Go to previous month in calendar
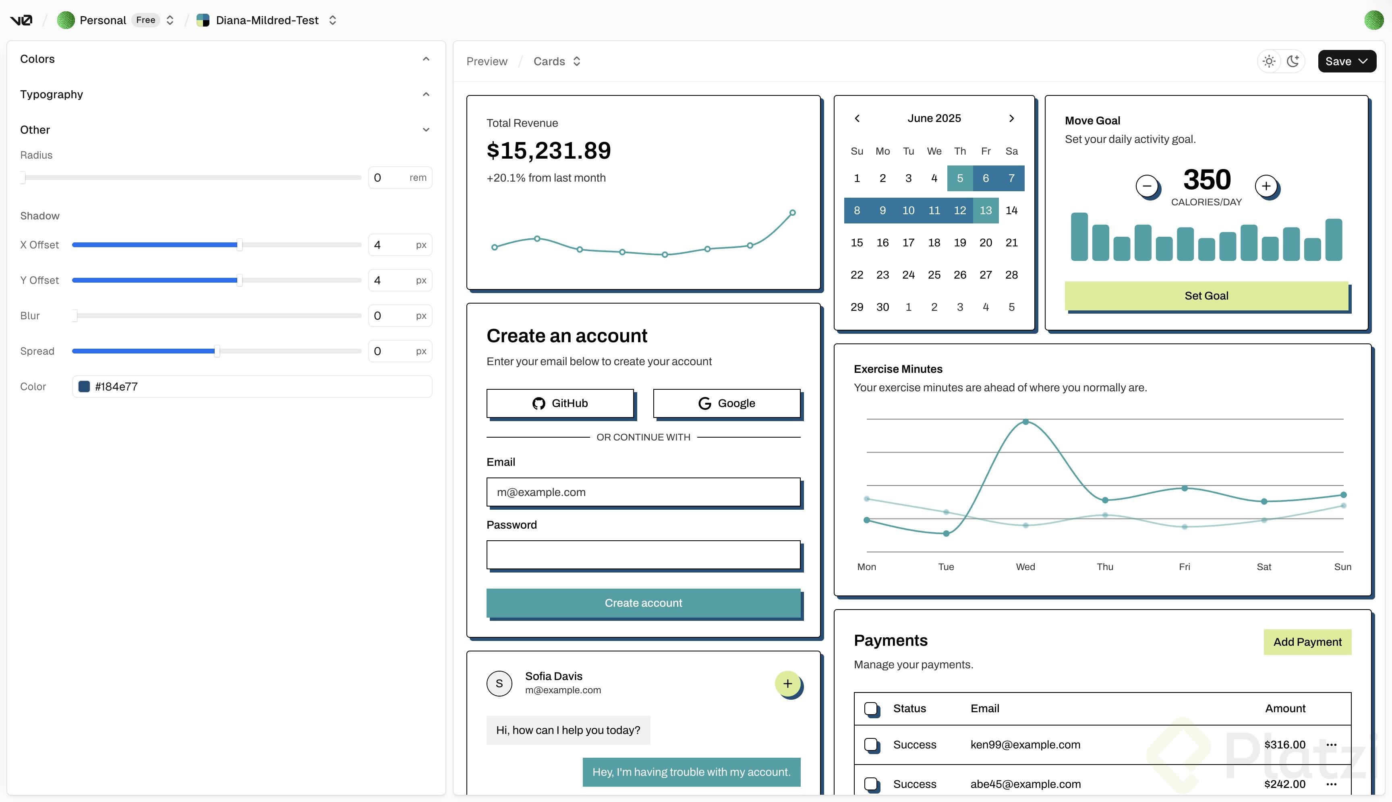 pyautogui.click(x=857, y=118)
